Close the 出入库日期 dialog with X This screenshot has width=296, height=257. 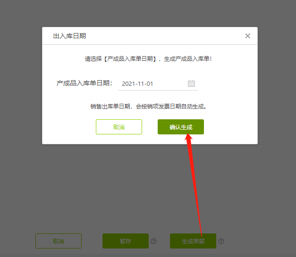point(248,36)
